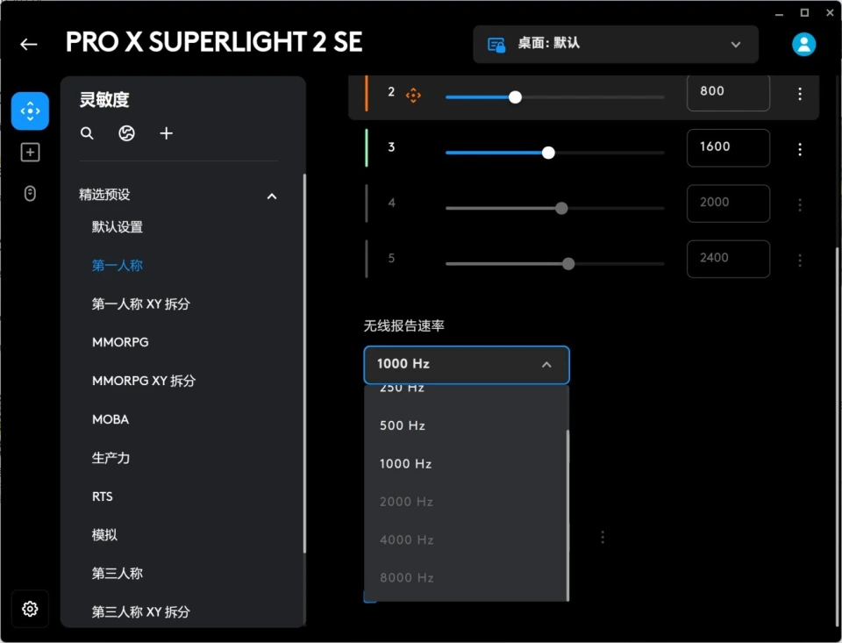Select the 第一人称 XY 拆分 preset
The width and height of the screenshot is (842, 643).
(141, 304)
